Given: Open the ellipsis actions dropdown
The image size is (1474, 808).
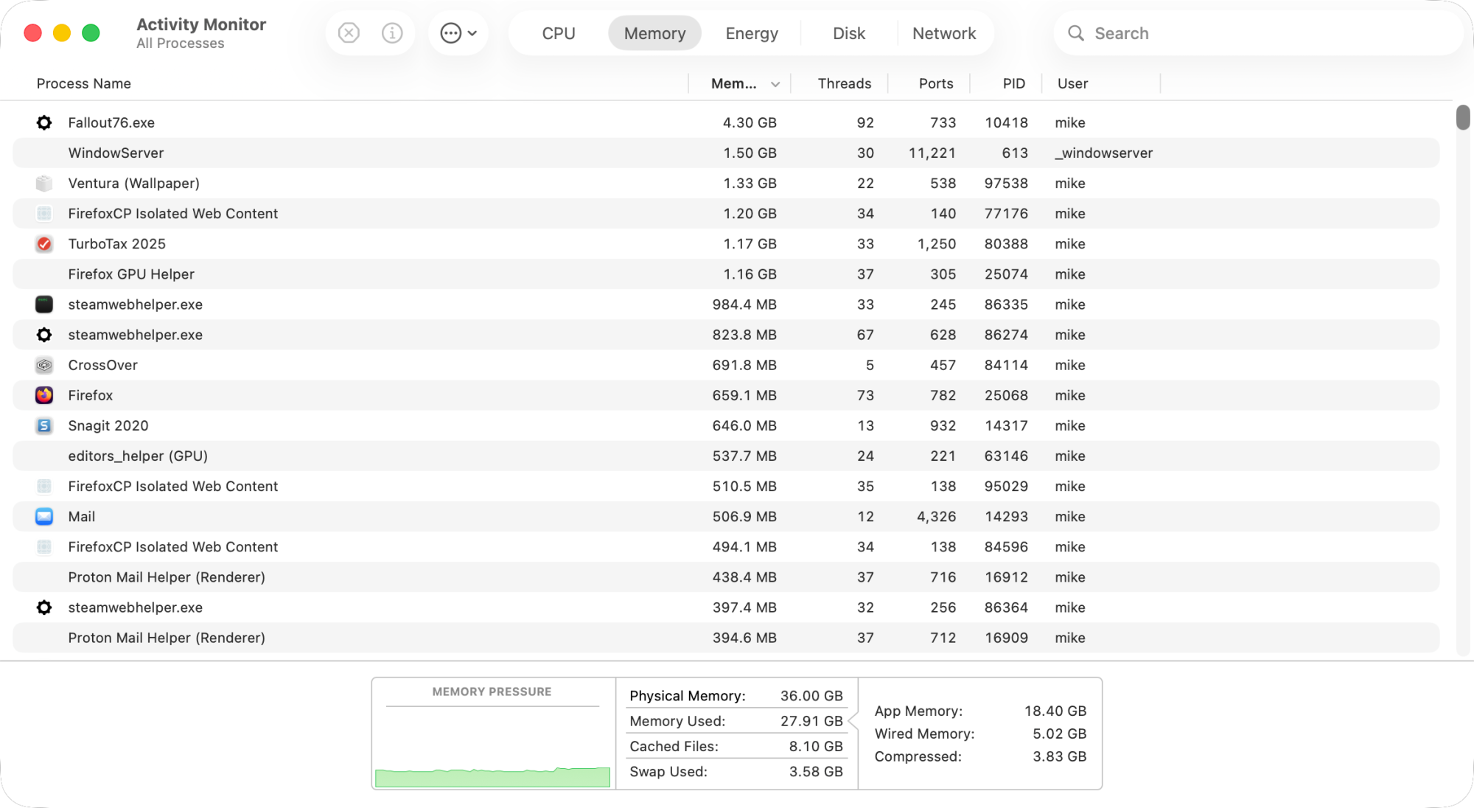Looking at the screenshot, I should click(x=458, y=33).
